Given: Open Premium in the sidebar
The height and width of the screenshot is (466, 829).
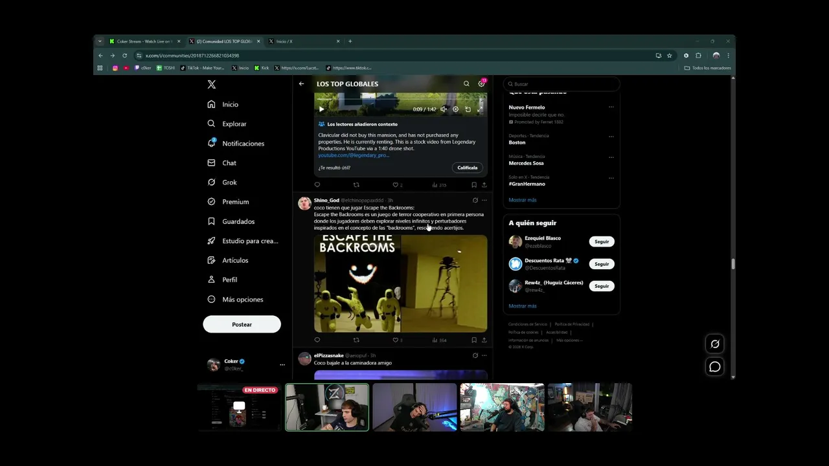Looking at the screenshot, I should coord(228,201).
